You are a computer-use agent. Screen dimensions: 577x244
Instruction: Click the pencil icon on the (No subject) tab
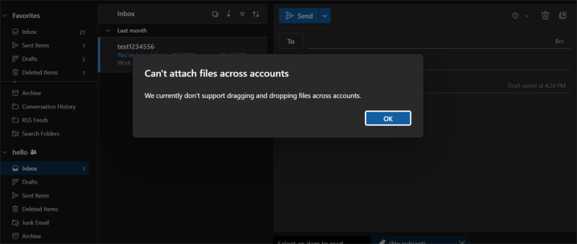382,242
